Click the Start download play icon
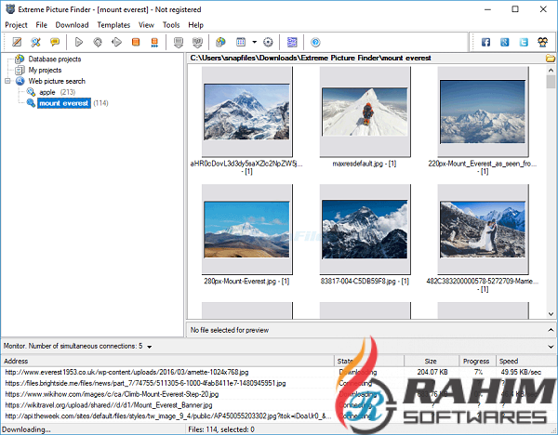 pos(79,42)
